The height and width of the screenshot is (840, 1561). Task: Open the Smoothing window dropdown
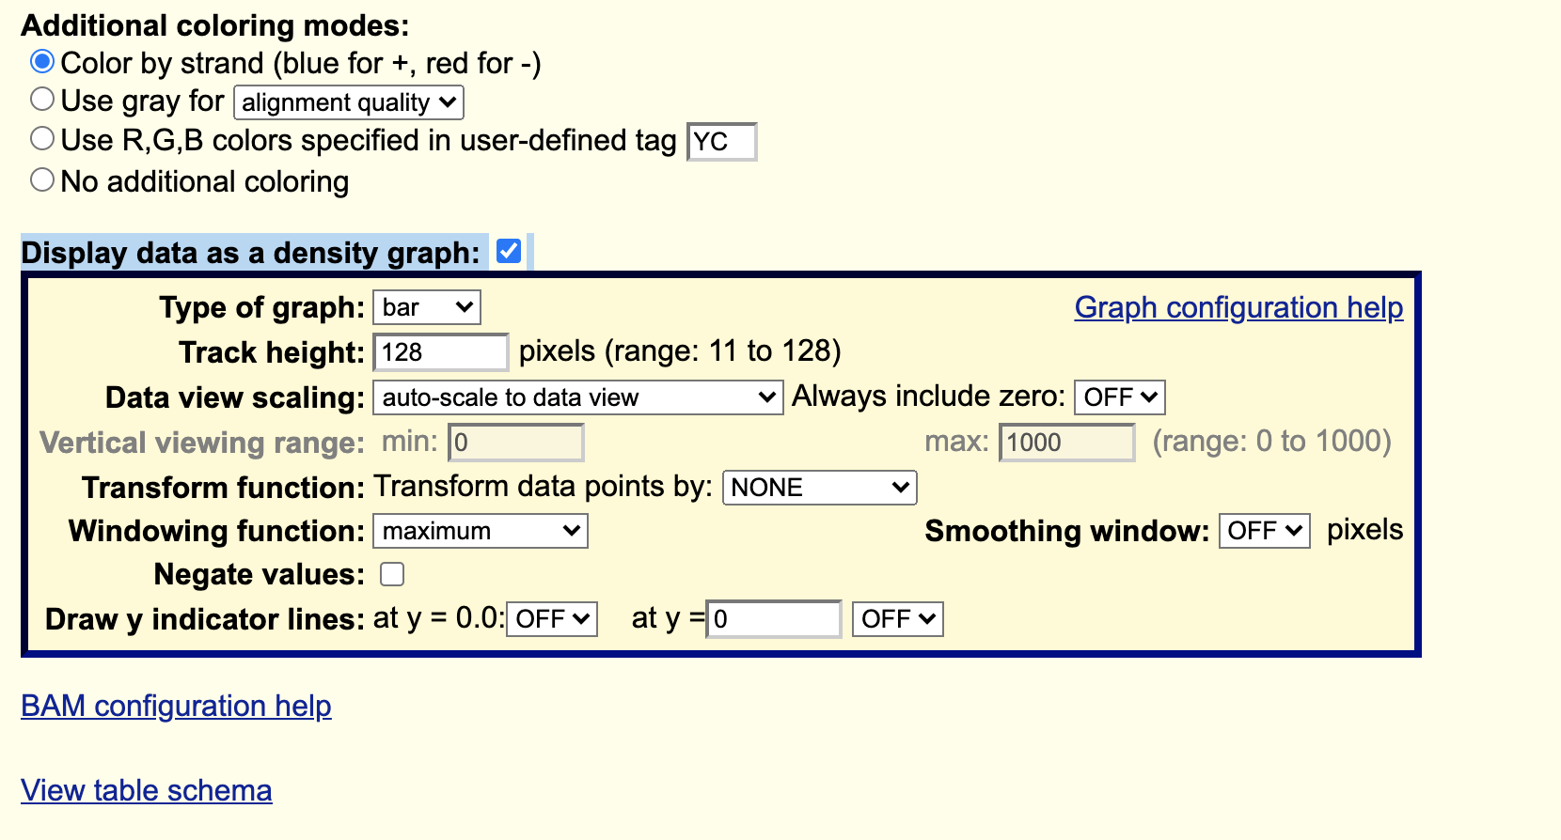tap(1264, 531)
